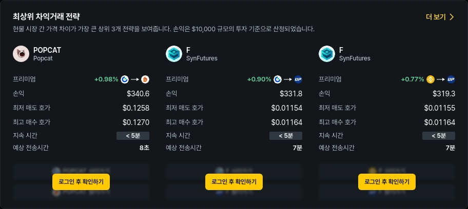Click the chevron arrow next to 더 보기
The width and height of the screenshot is (468, 209).
(x=452, y=17)
